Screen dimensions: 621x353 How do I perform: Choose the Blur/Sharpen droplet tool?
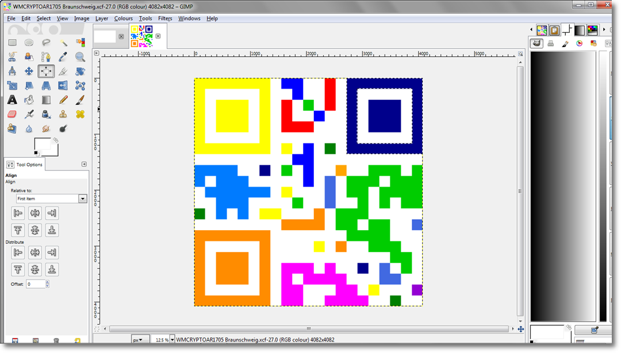point(29,129)
